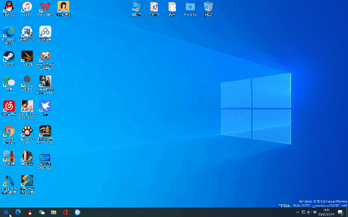Viewport: 348px width, 217px height.
Task: Open File Explorer from the taskbar
Action: pos(53,212)
